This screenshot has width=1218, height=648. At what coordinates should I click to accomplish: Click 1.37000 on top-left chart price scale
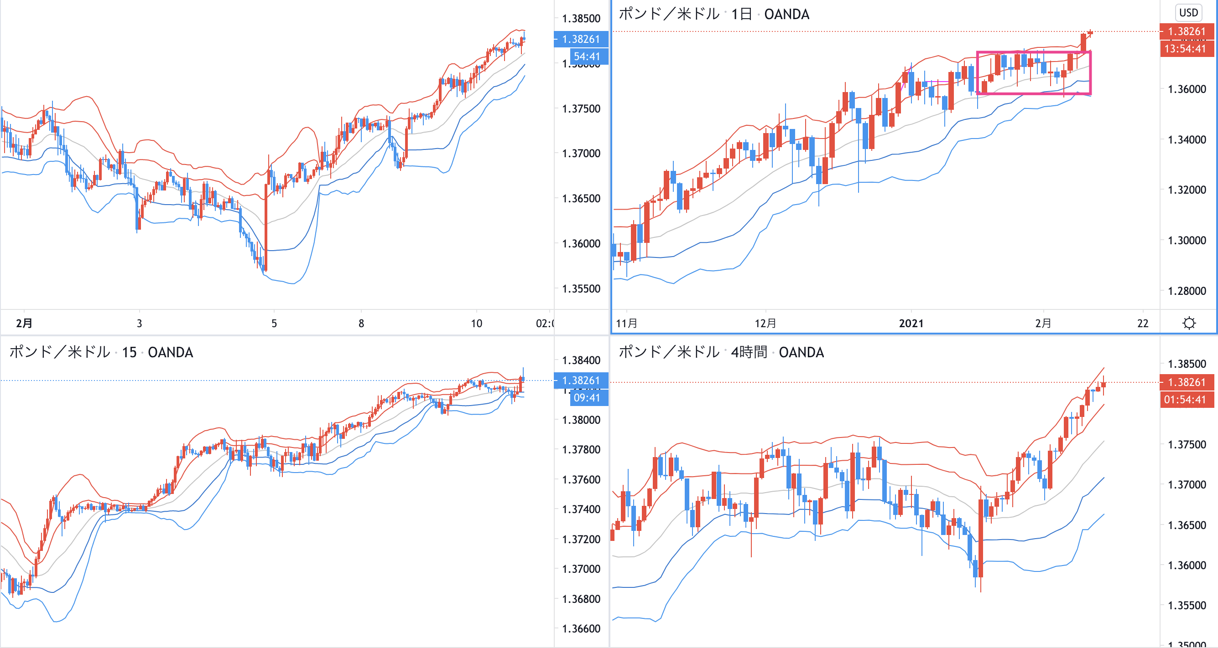pyautogui.click(x=581, y=154)
